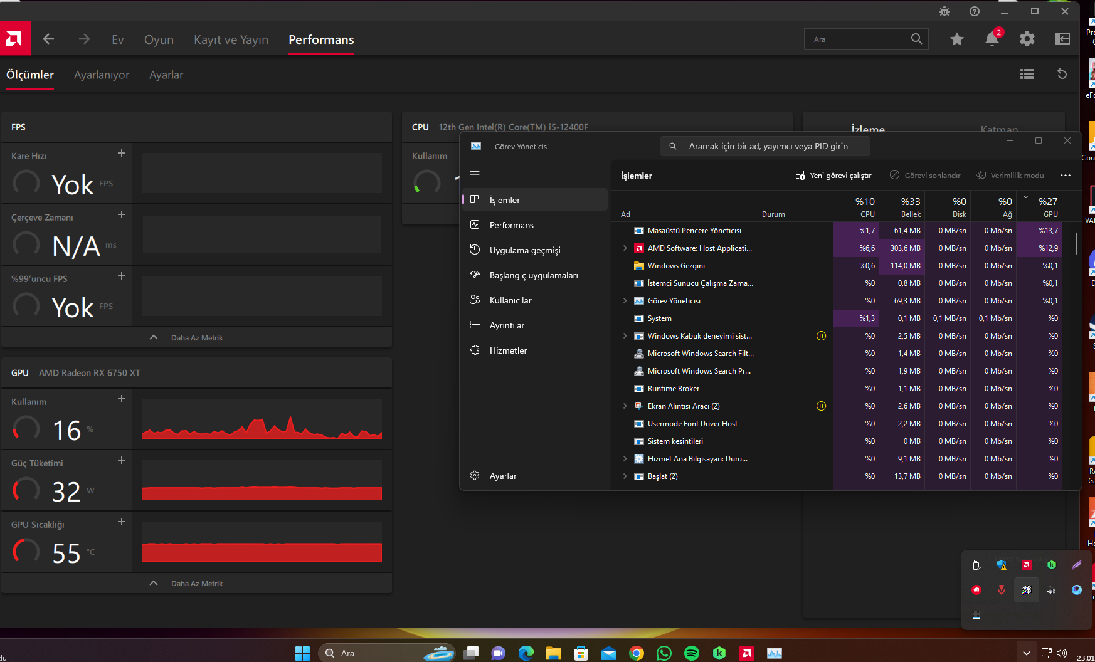The height and width of the screenshot is (662, 1095).
Task: Expand Görev Yöneticisi process row
Action: coord(625,301)
